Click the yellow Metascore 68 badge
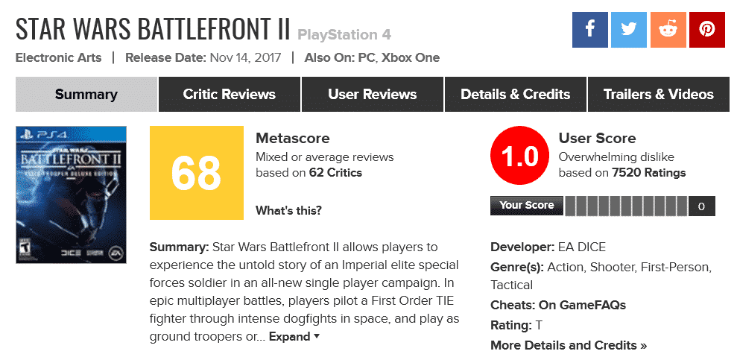 pyautogui.click(x=196, y=173)
